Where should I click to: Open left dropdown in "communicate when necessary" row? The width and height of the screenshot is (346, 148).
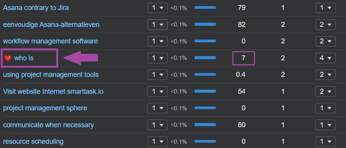pyautogui.click(x=158, y=125)
